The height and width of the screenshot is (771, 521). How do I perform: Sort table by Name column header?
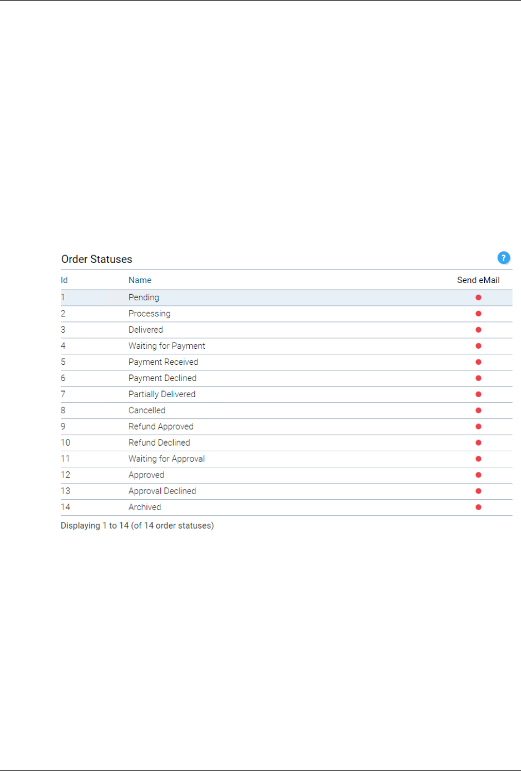point(140,280)
